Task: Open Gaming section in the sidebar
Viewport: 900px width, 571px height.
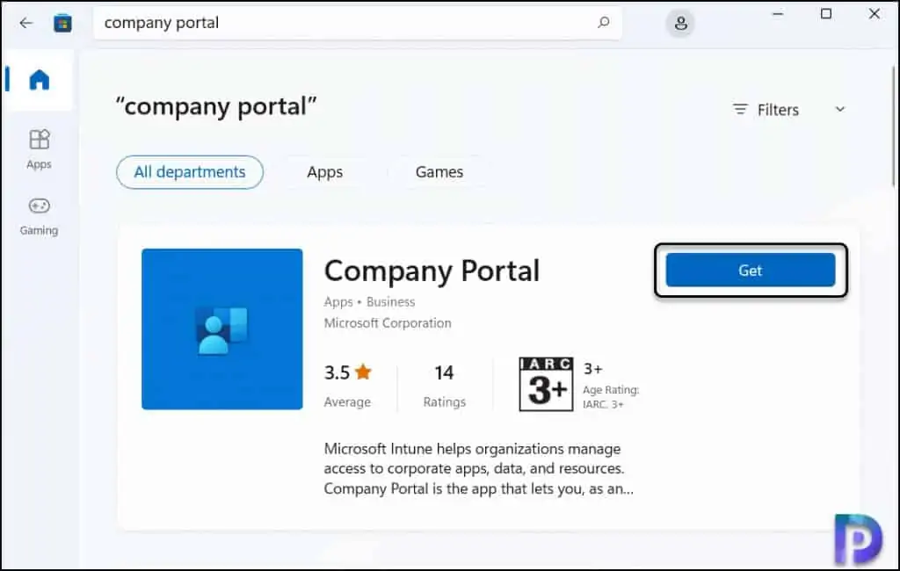Action: (39, 216)
